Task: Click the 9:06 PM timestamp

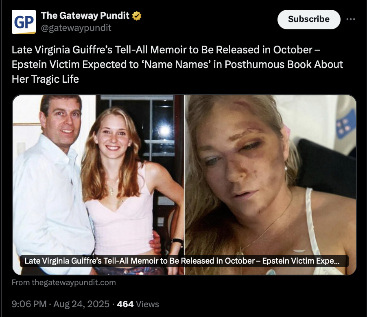Action: tap(29, 304)
